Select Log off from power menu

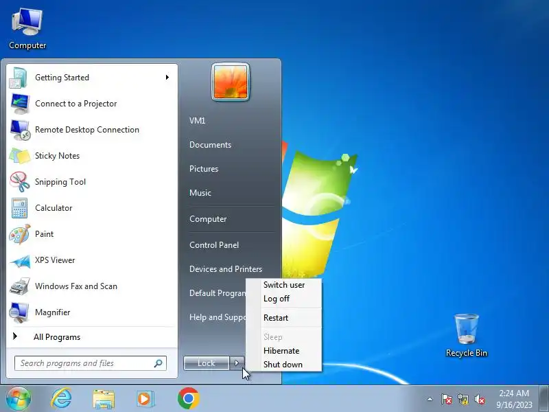(x=277, y=299)
